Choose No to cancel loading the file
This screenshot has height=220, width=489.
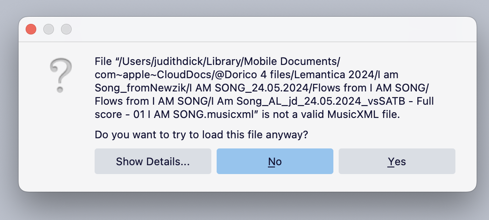click(275, 161)
